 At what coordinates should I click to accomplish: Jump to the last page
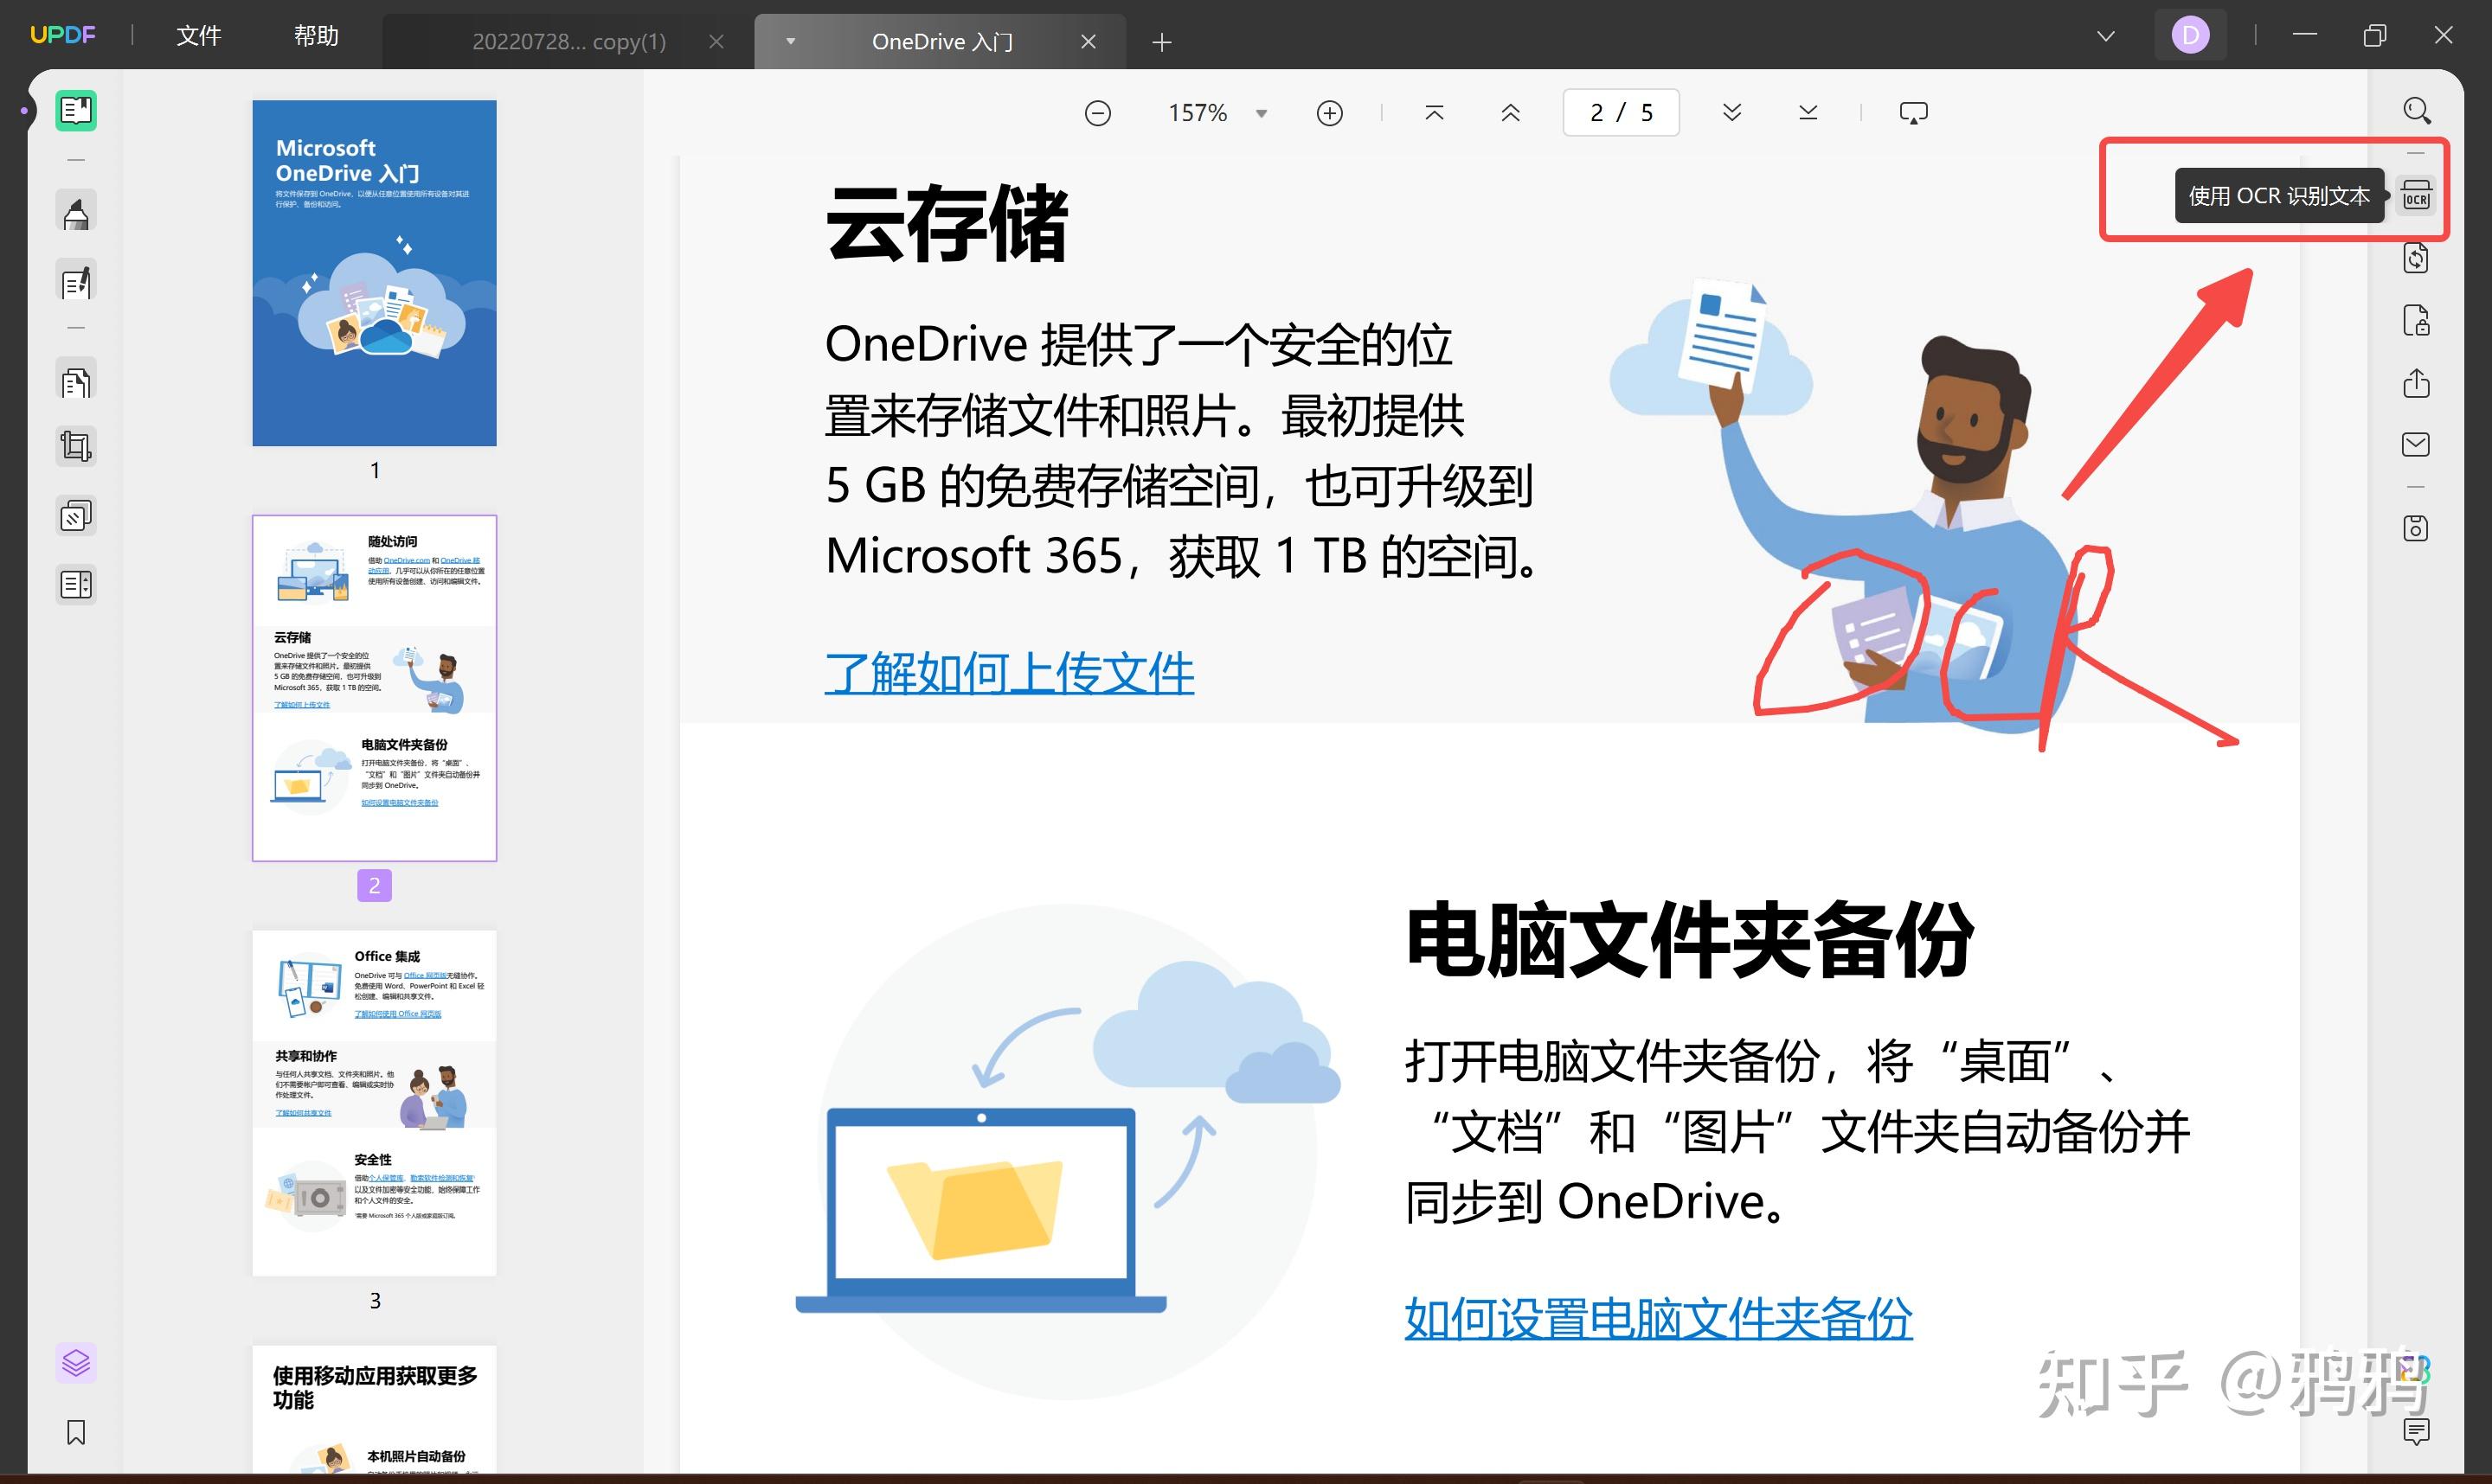coord(1808,113)
